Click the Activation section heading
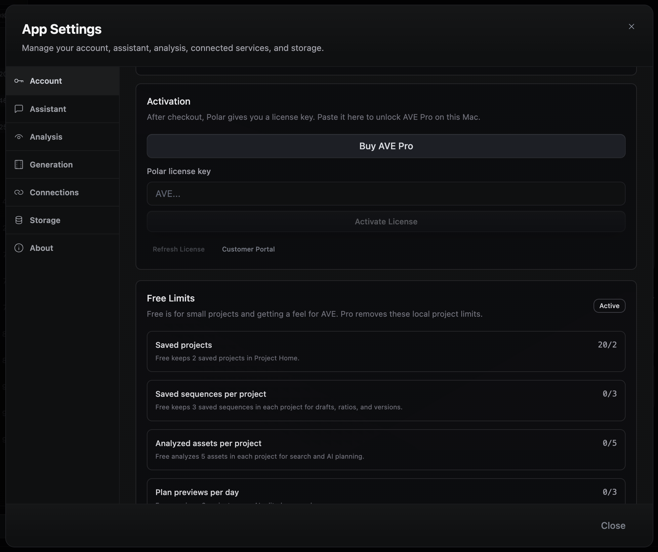This screenshot has width=658, height=552. pyautogui.click(x=169, y=101)
